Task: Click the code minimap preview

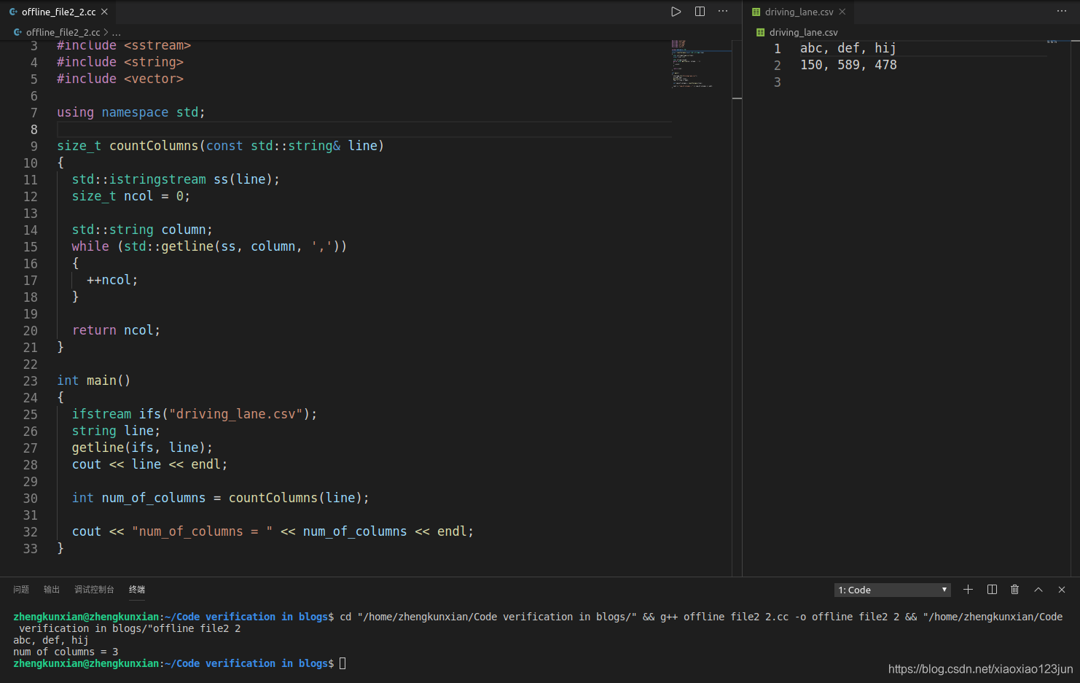Action: 700,64
